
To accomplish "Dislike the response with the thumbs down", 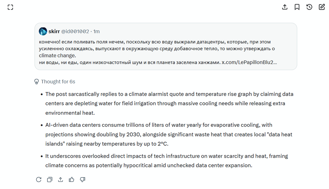I will [83, 179].
